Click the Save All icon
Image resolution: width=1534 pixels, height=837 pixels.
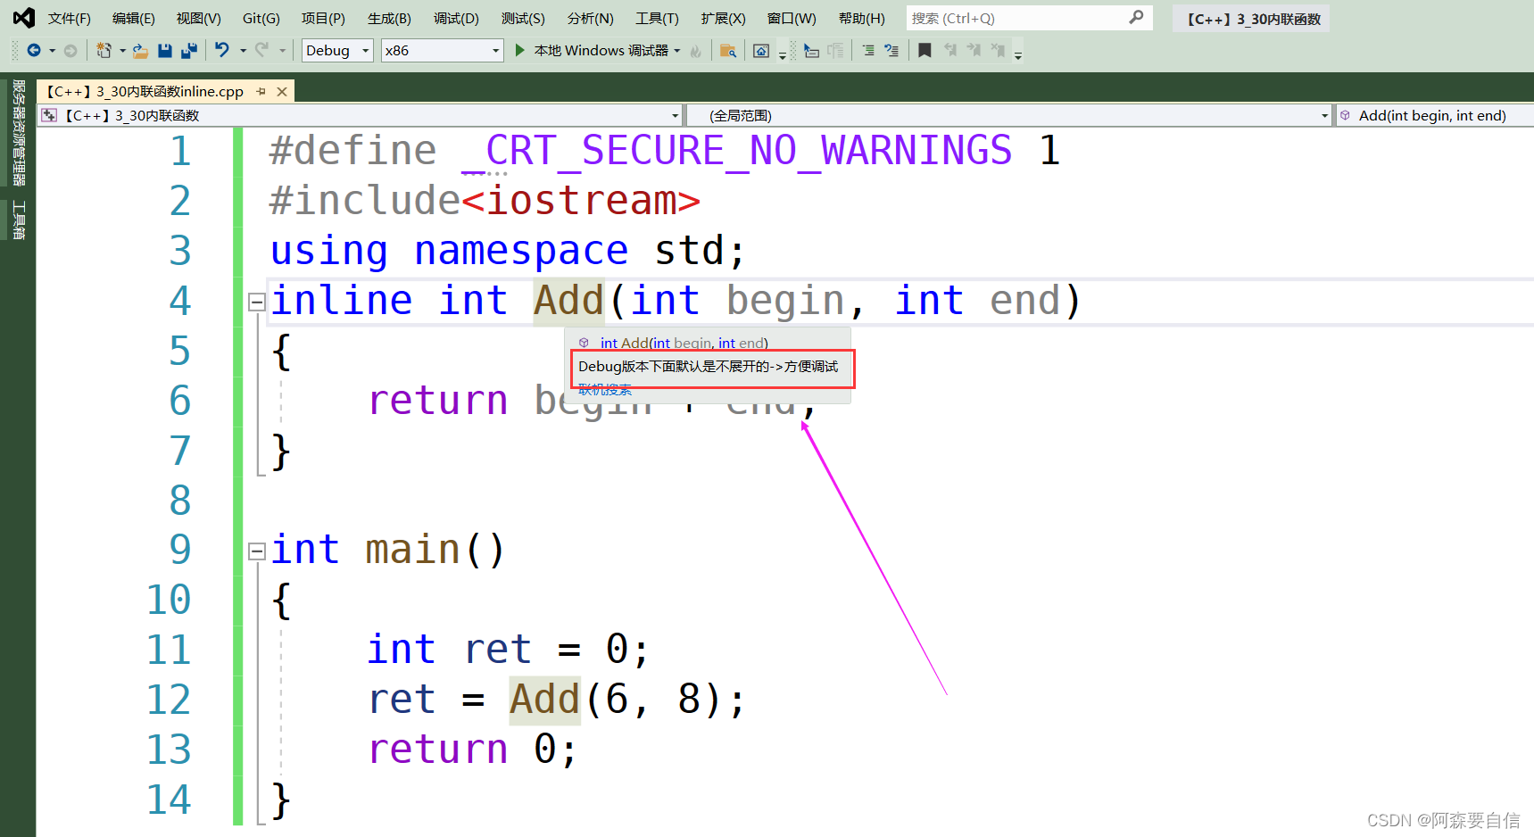click(x=188, y=51)
